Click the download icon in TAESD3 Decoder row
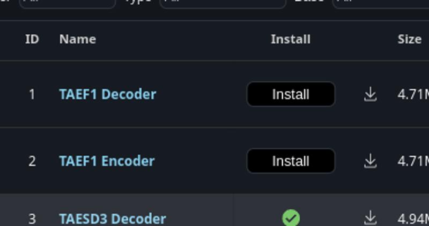This screenshot has height=226, width=429. (x=370, y=219)
